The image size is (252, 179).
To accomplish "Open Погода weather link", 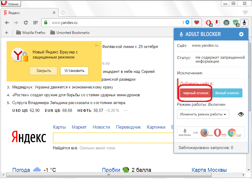I will (21, 170).
